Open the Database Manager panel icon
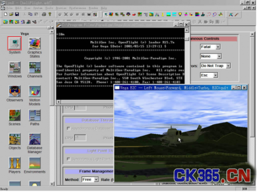The width and height of the screenshot is (257, 192). pos(35,139)
